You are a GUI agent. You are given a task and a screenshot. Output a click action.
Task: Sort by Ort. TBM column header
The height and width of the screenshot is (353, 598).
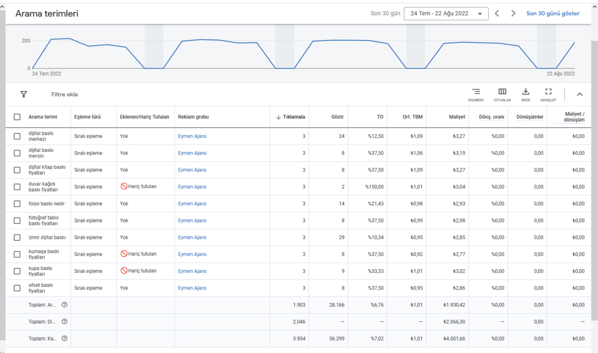[413, 117]
